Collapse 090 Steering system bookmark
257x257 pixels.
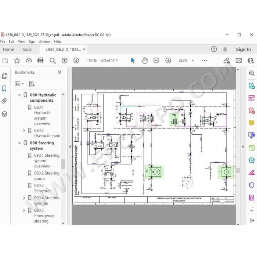(x=19, y=143)
